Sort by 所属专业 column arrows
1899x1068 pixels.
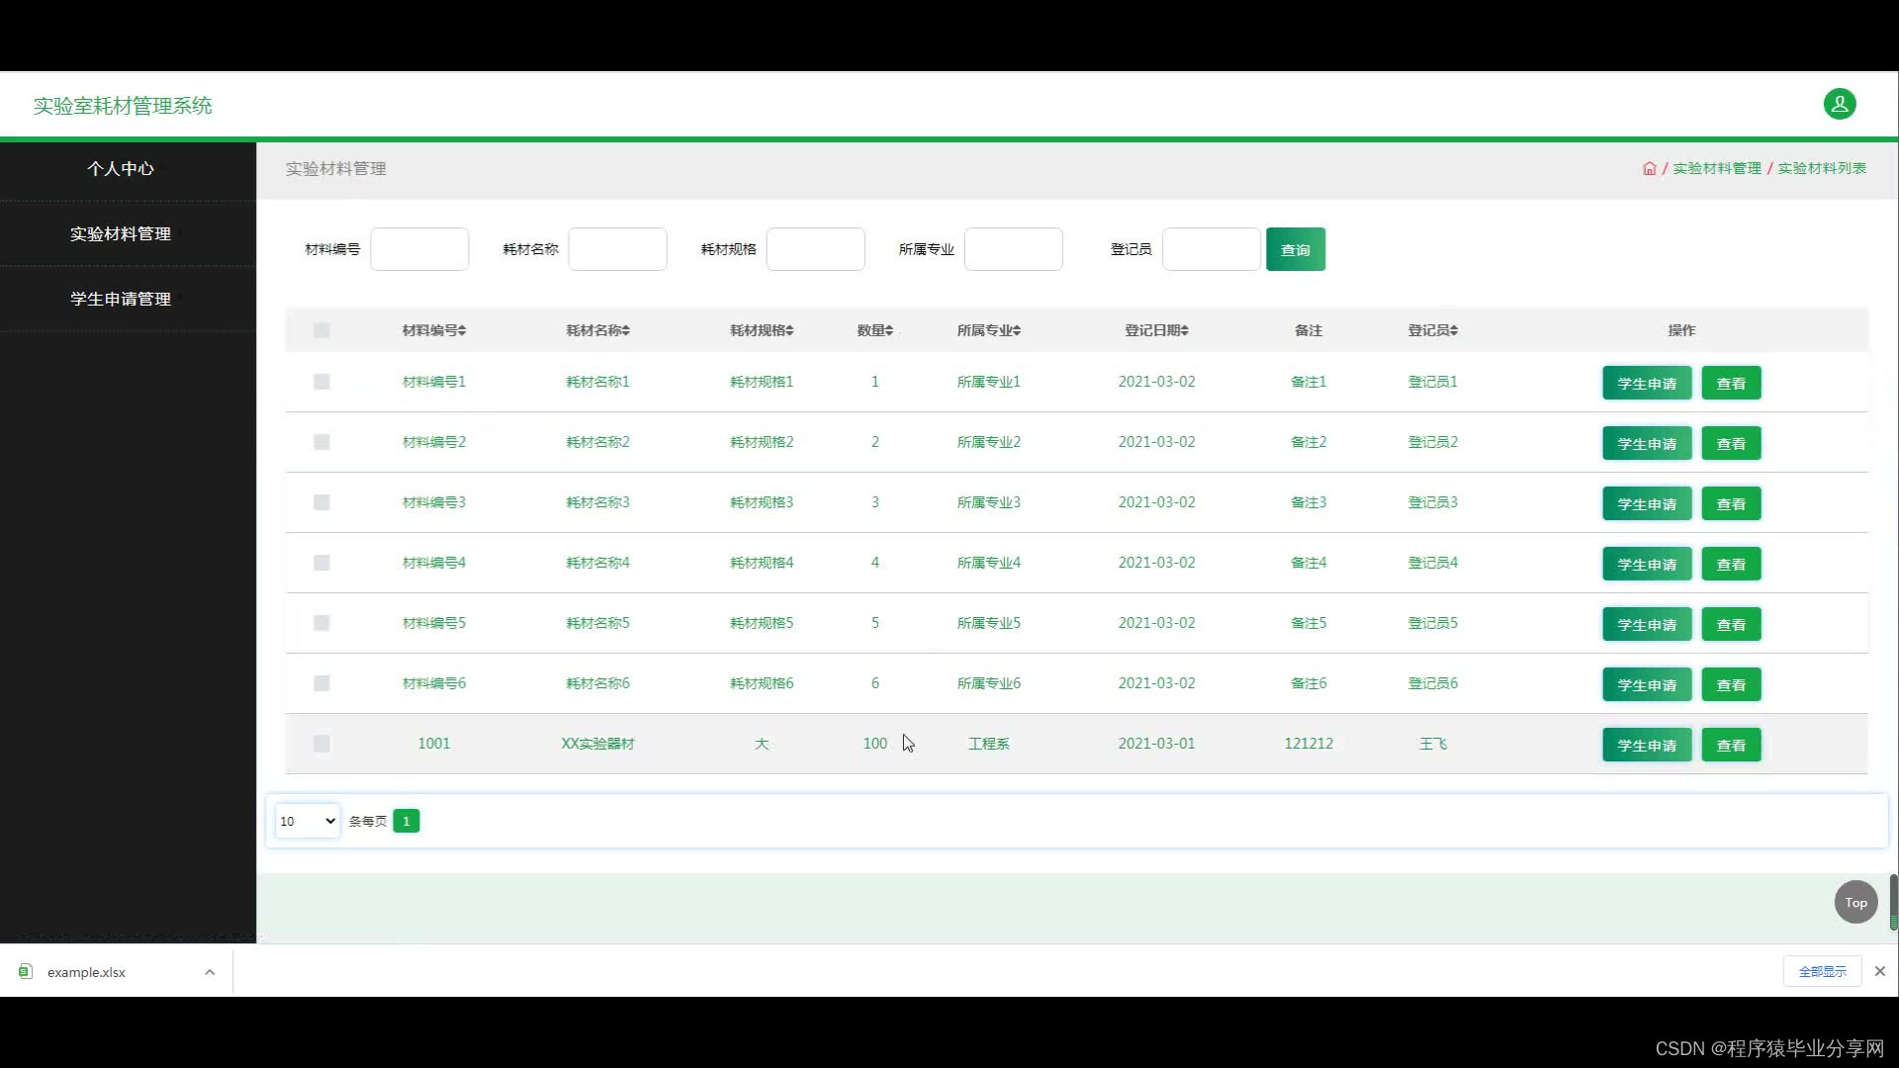click(x=1017, y=330)
